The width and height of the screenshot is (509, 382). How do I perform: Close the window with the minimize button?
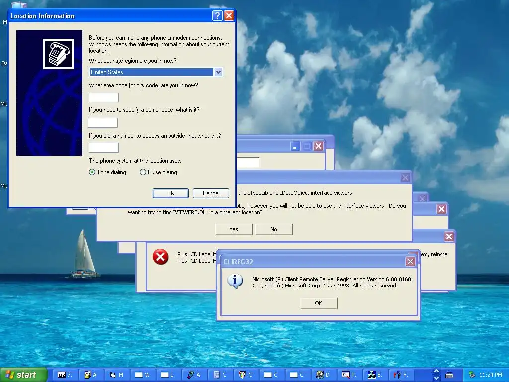point(319,146)
